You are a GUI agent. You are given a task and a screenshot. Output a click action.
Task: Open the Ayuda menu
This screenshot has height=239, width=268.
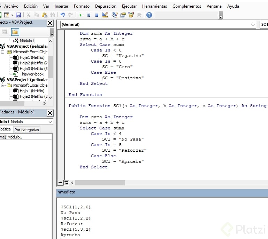tap(233, 6)
